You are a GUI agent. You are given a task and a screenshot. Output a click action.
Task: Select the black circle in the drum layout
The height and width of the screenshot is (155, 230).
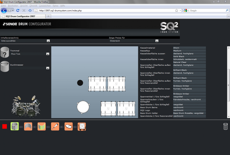pyautogui.click(x=80, y=83)
